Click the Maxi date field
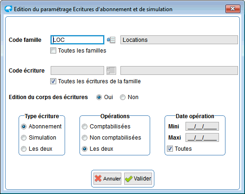Screen dimensions: 245x194 click(x=202, y=138)
